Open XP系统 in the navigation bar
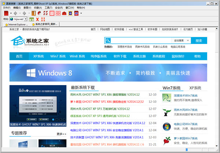220x153 pixels. click(x=38, y=56)
